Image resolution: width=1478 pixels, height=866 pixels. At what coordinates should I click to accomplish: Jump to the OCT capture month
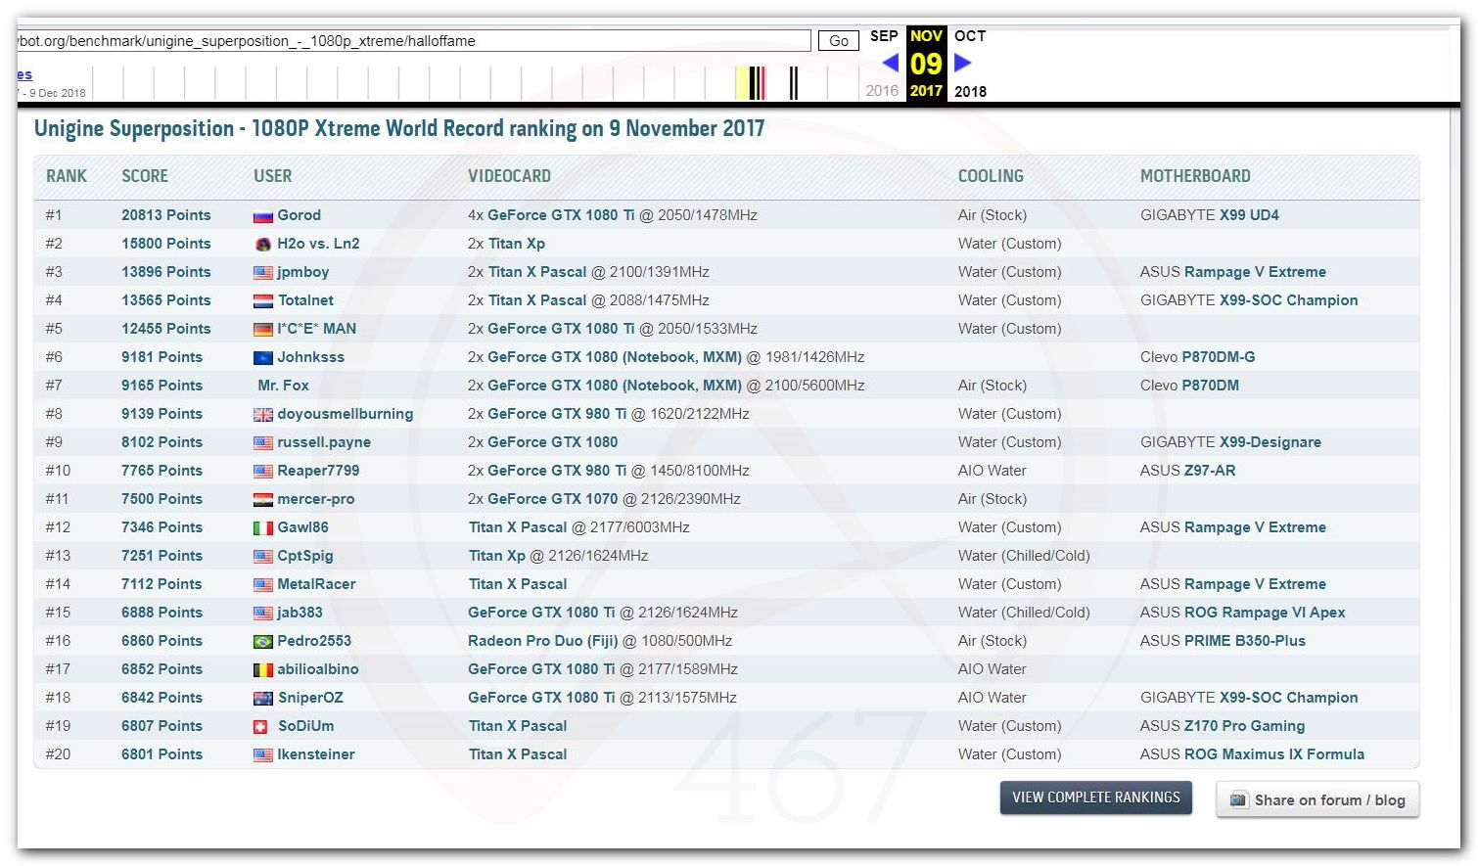click(x=970, y=36)
